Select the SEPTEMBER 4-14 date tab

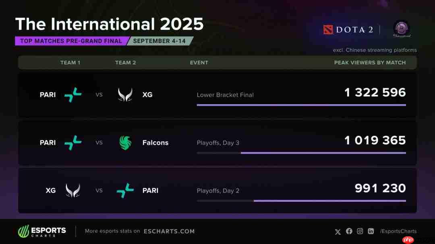click(x=160, y=41)
